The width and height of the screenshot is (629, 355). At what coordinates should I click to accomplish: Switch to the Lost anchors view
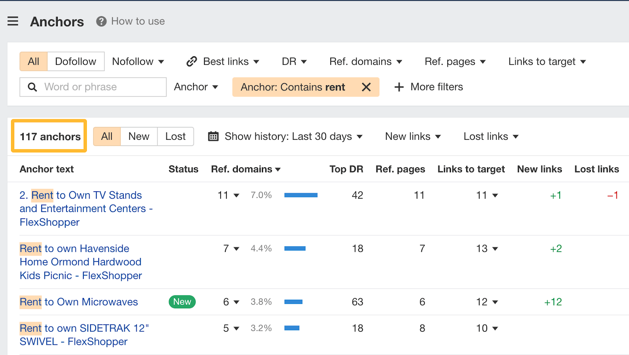tap(175, 136)
